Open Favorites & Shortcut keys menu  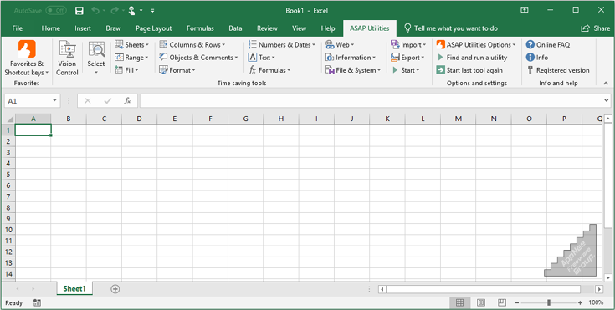[27, 58]
